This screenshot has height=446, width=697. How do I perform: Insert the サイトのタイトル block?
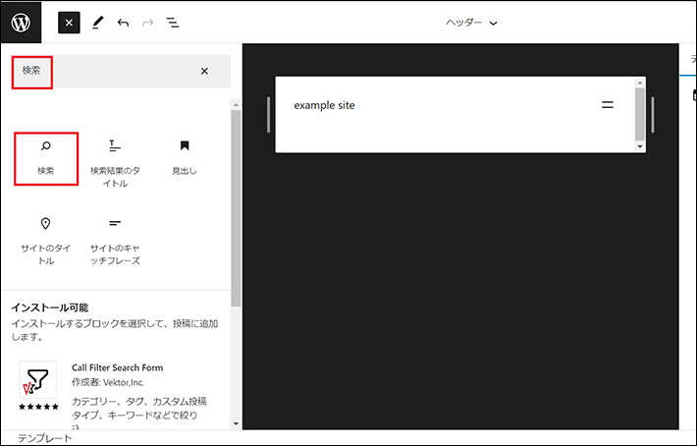tap(46, 241)
